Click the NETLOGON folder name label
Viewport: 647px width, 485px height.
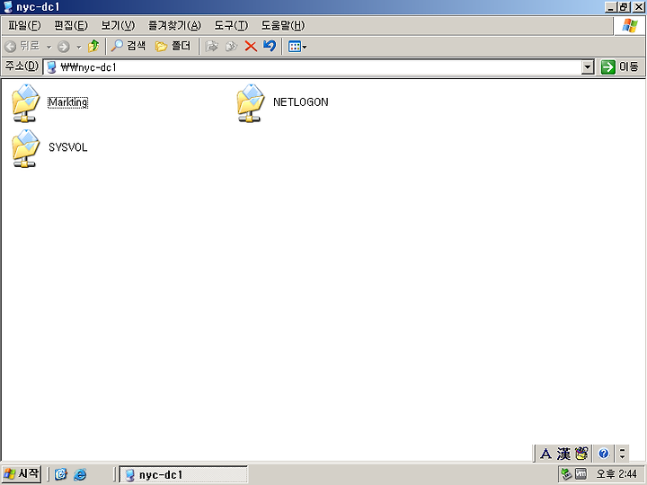300,102
